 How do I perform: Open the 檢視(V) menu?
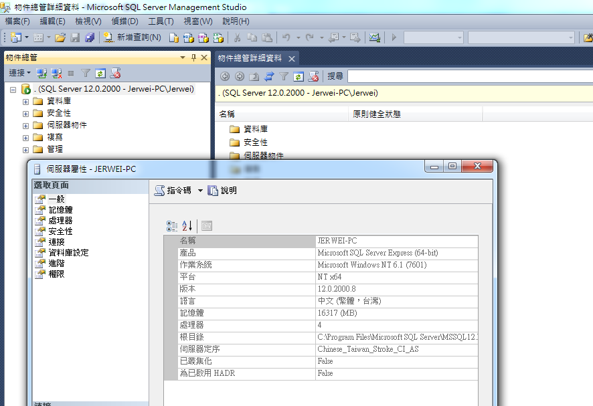(x=88, y=21)
